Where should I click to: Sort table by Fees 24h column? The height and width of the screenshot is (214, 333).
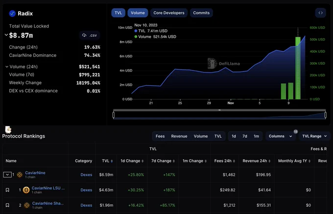pyautogui.click(x=225, y=161)
